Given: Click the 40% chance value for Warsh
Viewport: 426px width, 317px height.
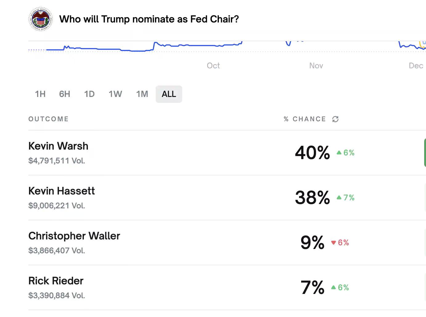Looking at the screenshot, I should (x=312, y=153).
